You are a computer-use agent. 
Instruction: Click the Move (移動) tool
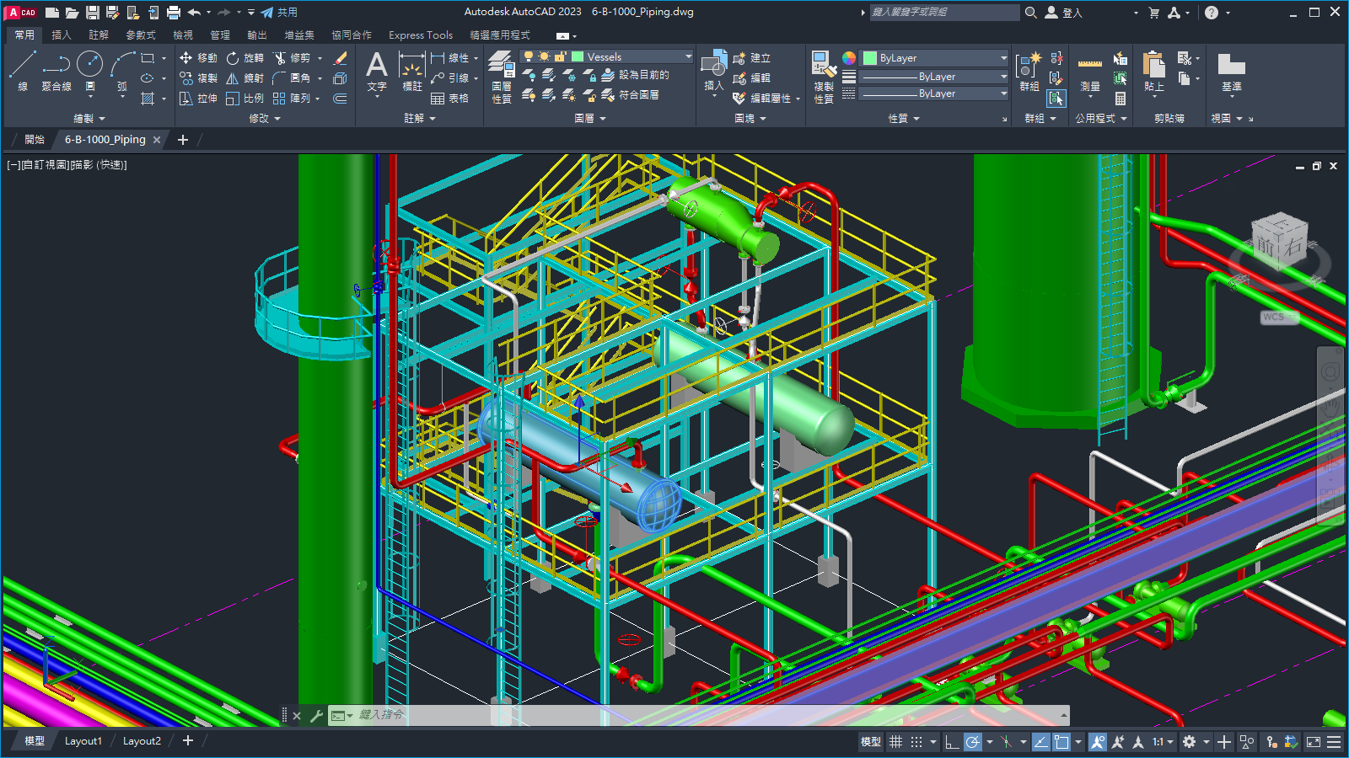(x=198, y=58)
